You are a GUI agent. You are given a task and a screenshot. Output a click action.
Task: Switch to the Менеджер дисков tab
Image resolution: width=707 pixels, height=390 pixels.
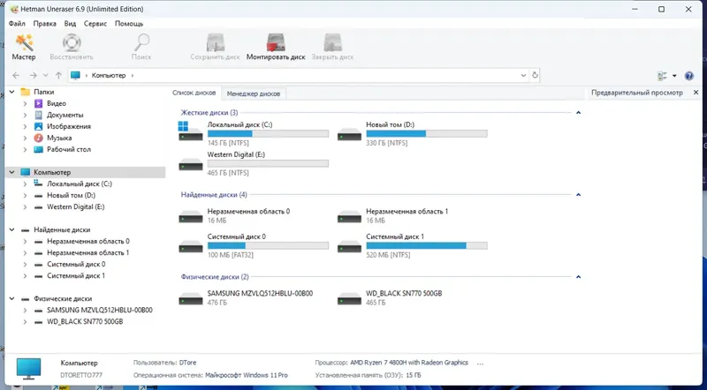click(x=254, y=94)
